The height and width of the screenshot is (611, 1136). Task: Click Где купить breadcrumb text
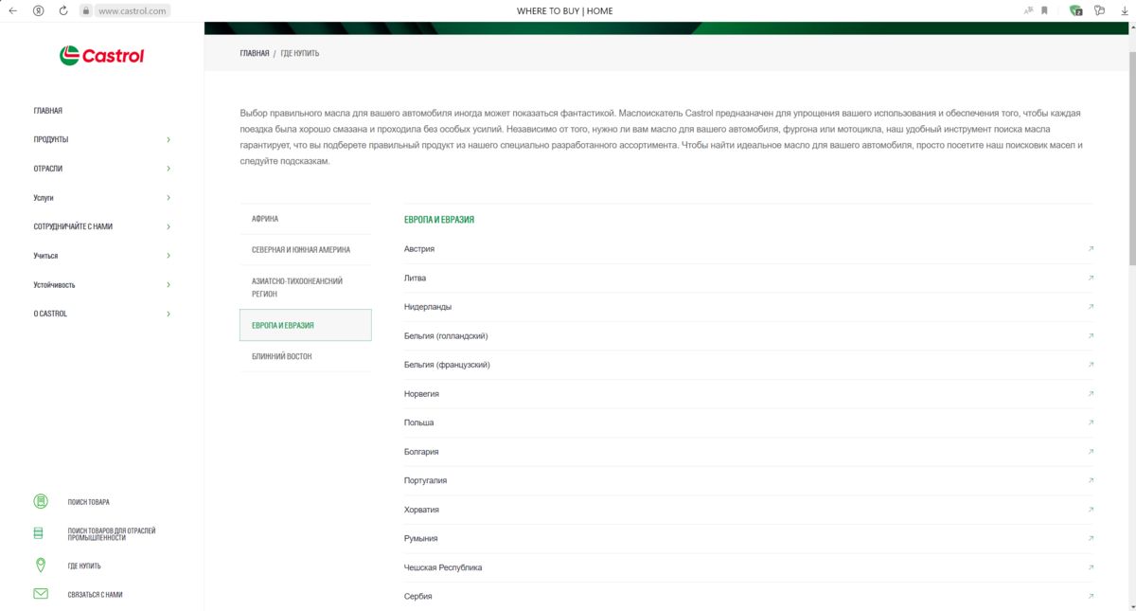click(x=300, y=54)
